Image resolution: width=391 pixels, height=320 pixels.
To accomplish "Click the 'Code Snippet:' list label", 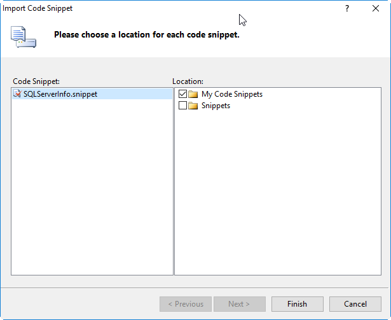I will (36, 81).
